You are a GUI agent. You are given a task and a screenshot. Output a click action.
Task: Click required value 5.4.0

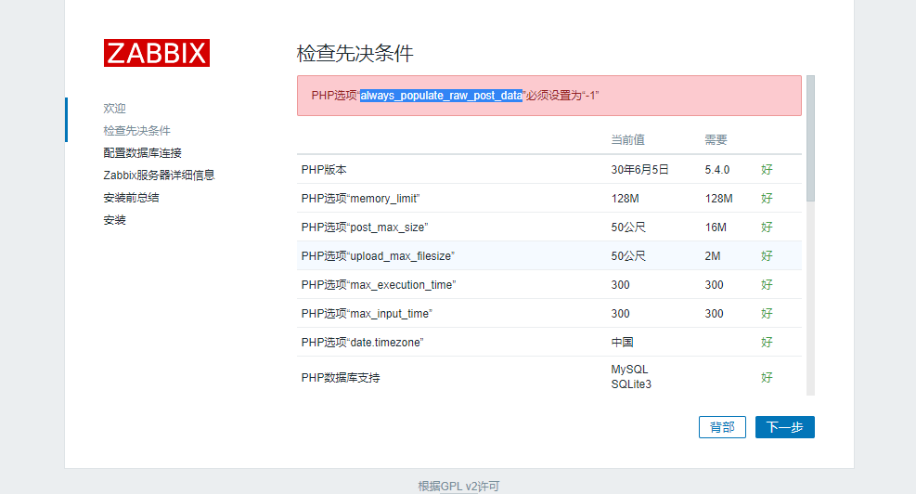tap(716, 170)
